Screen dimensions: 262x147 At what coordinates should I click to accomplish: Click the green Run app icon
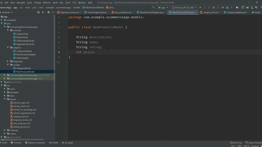coord(200,7)
